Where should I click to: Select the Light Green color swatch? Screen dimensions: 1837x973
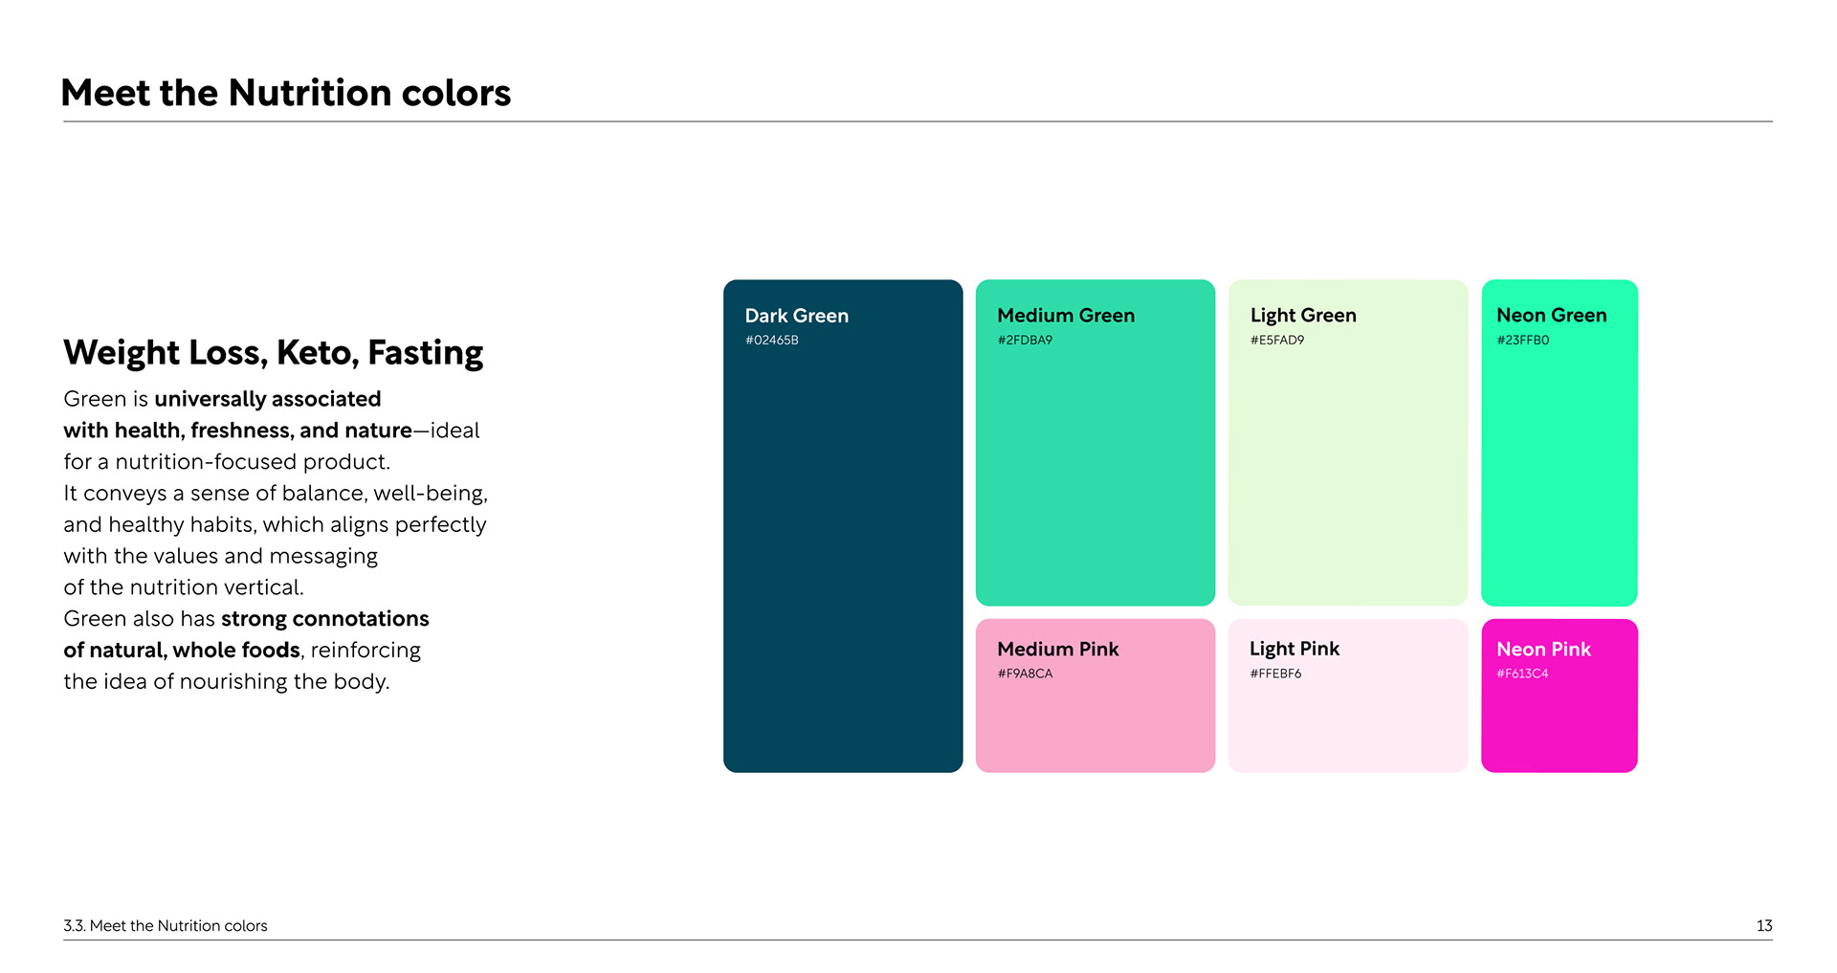point(1348,442)
